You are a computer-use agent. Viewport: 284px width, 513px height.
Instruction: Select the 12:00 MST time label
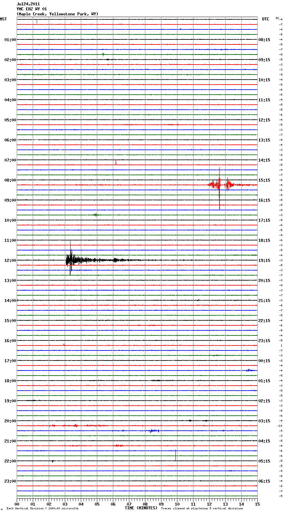tap(10, 261)
